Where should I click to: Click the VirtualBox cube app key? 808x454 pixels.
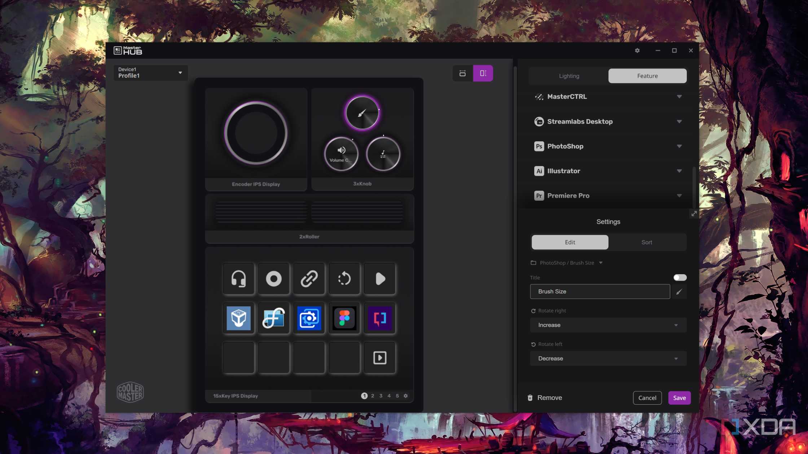click(238, 318)
